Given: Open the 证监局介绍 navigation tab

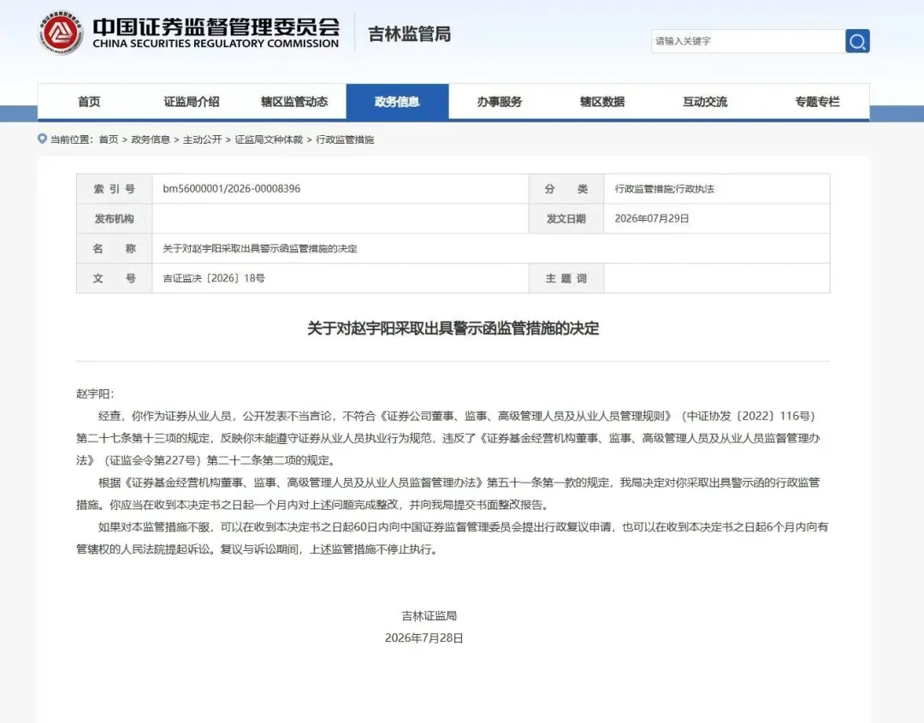Looking at the screenshot, I should pyautogui.click(x=192, y=102).
